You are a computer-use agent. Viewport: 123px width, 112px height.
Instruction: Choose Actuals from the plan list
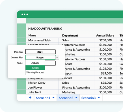(x=35, y=63)
